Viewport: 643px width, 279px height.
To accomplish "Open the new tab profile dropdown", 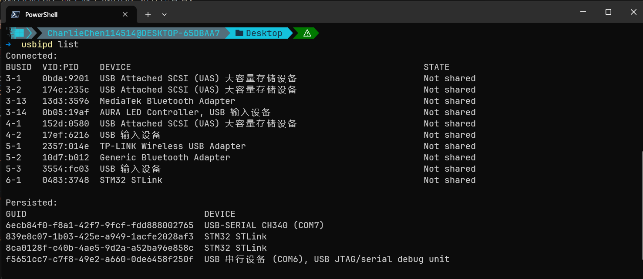I will 164,14.
